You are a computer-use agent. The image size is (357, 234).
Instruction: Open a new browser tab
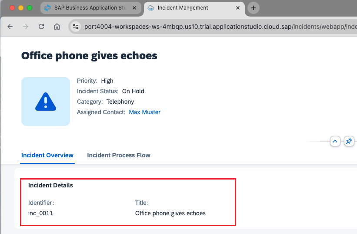point(254,8)
